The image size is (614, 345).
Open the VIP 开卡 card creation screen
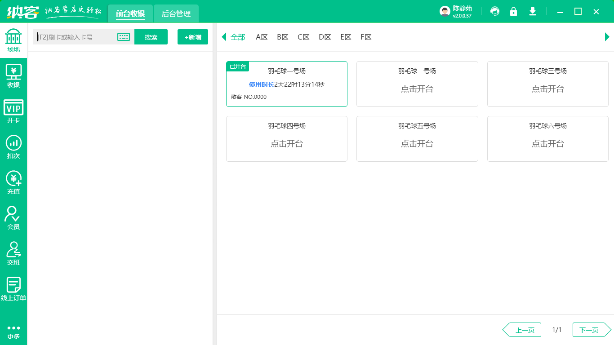13,111
